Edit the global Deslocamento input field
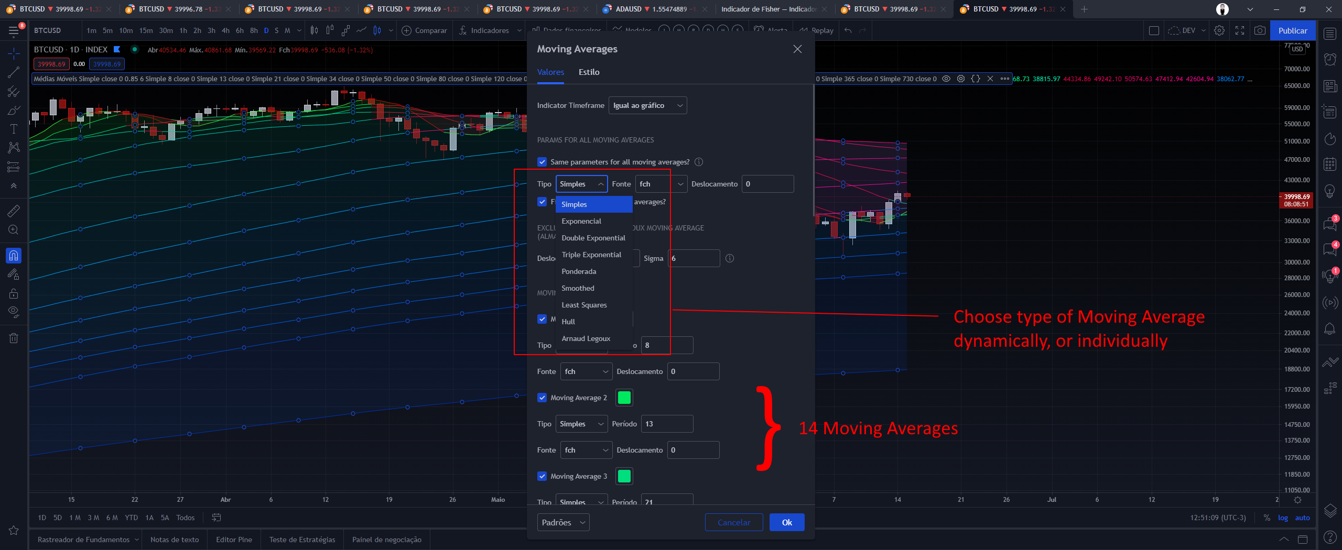The height and width of the screenshot is (550, 1342). pyautogui.click(x=767, y=184)
